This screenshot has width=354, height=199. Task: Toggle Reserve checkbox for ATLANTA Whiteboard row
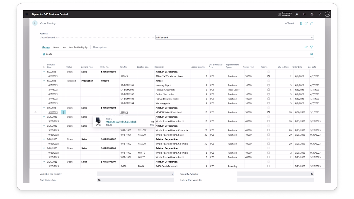click(x=269, y=76)
